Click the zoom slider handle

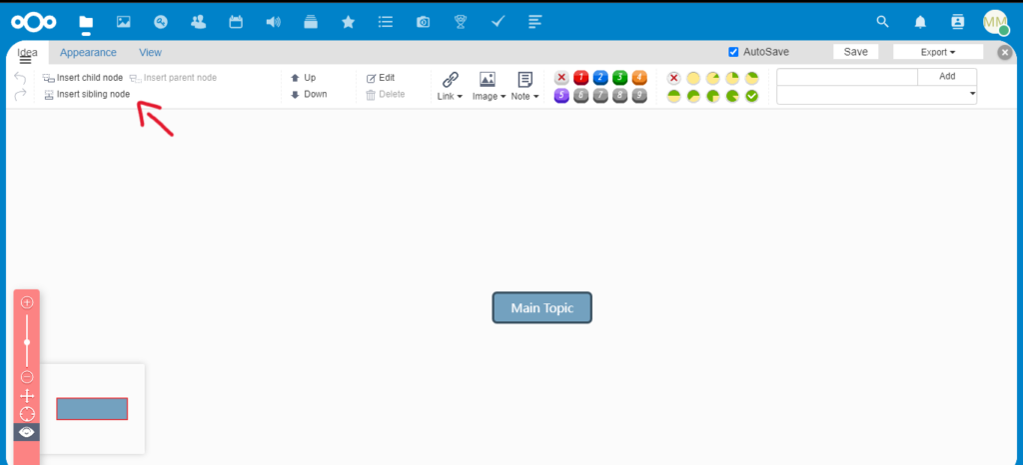pyautogui.click(x=27, y=342)
